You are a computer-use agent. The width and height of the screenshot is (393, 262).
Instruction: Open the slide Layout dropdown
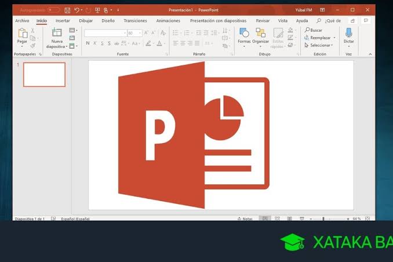click(73, 30)
